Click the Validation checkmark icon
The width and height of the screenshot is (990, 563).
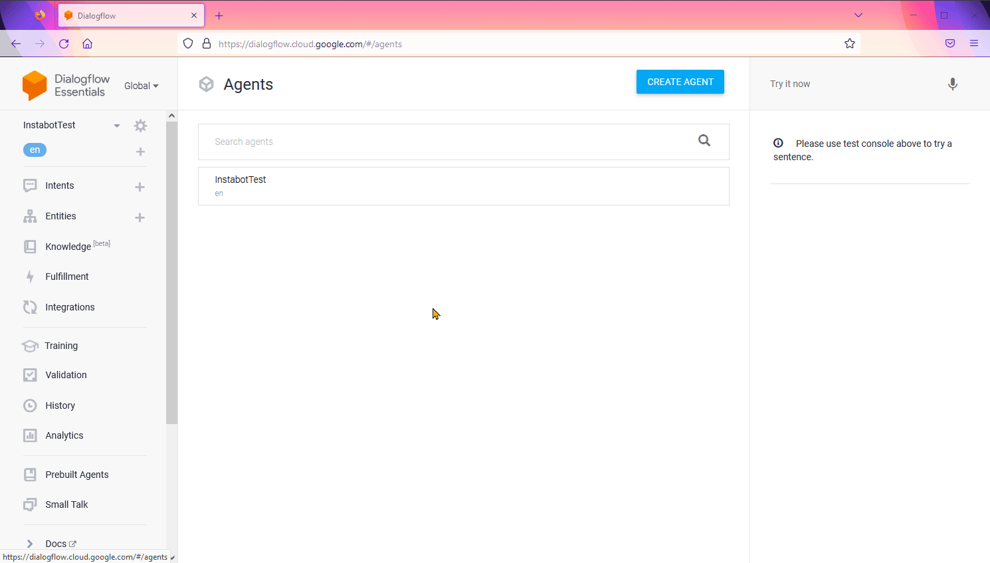30,375
